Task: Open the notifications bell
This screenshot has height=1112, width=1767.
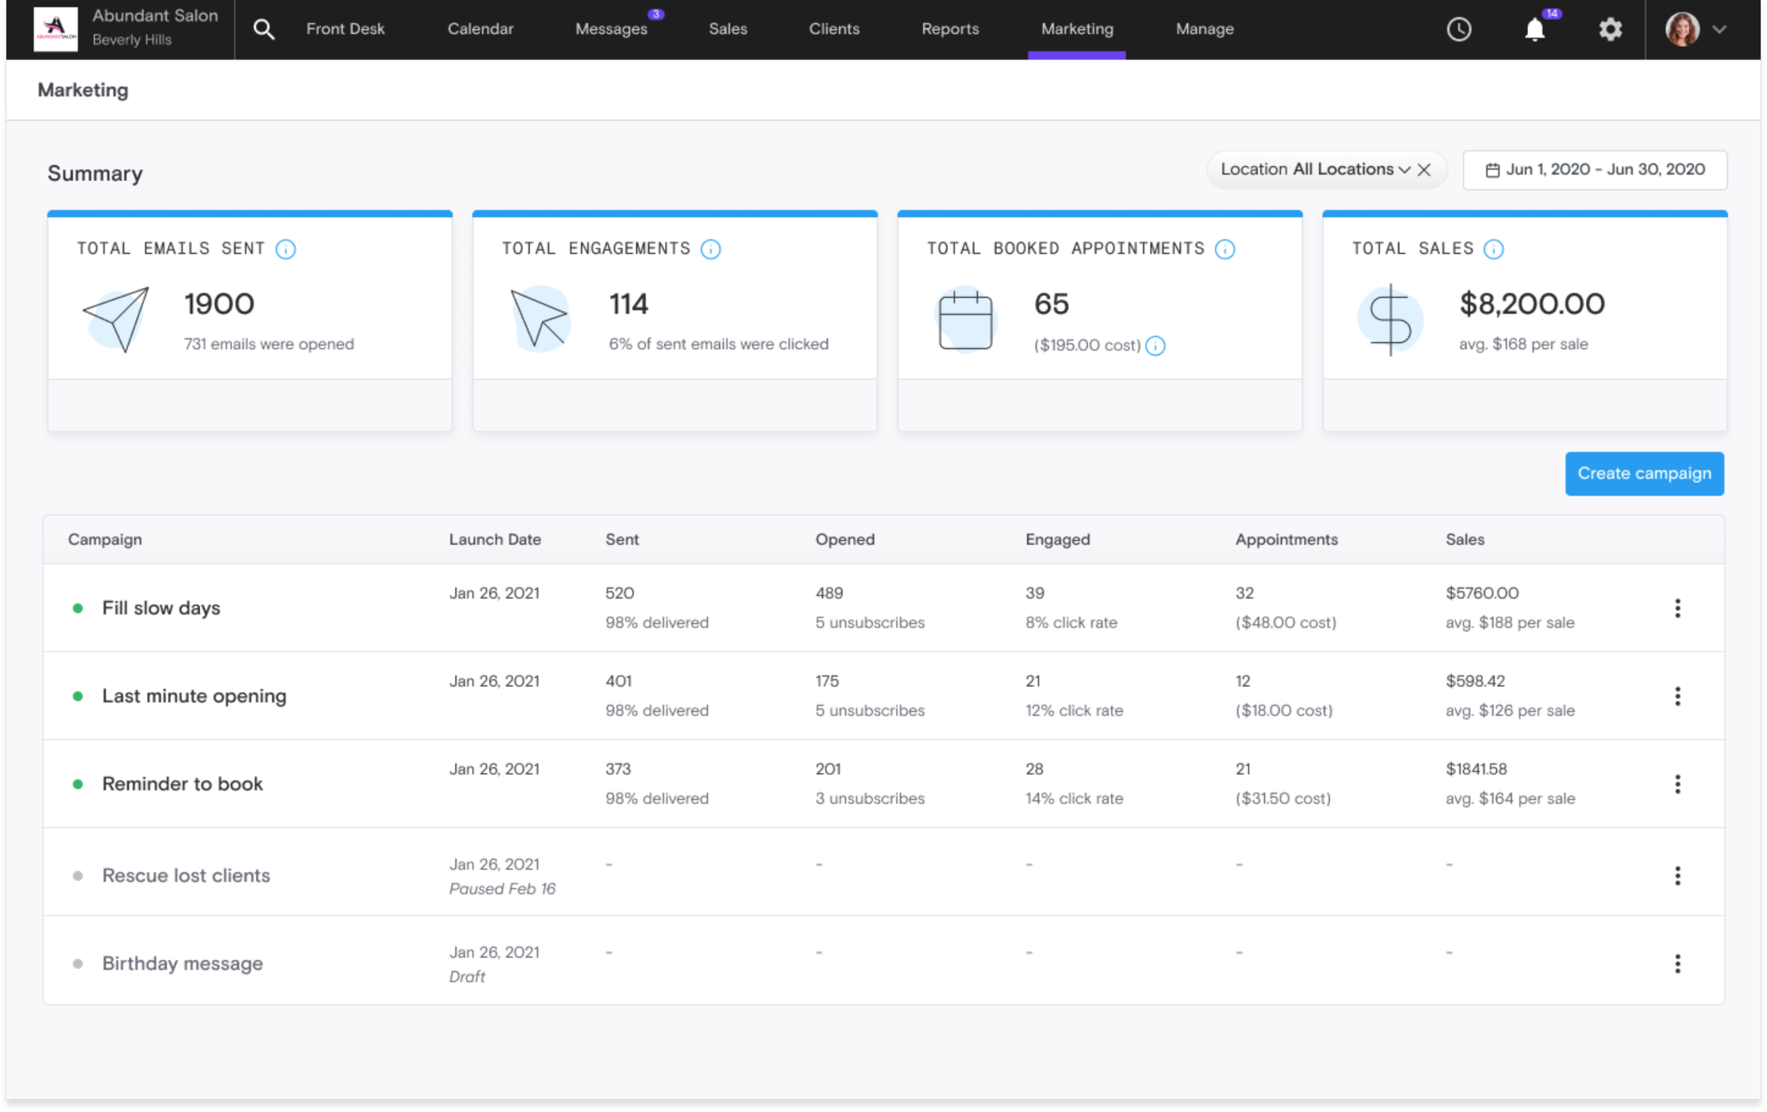Action: (x=1534, y=30)
